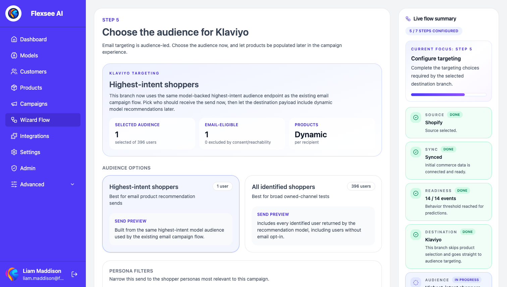
Task: Click the Email-Eligible stat card
Action: pyautogui.click(x=242, y=134)
